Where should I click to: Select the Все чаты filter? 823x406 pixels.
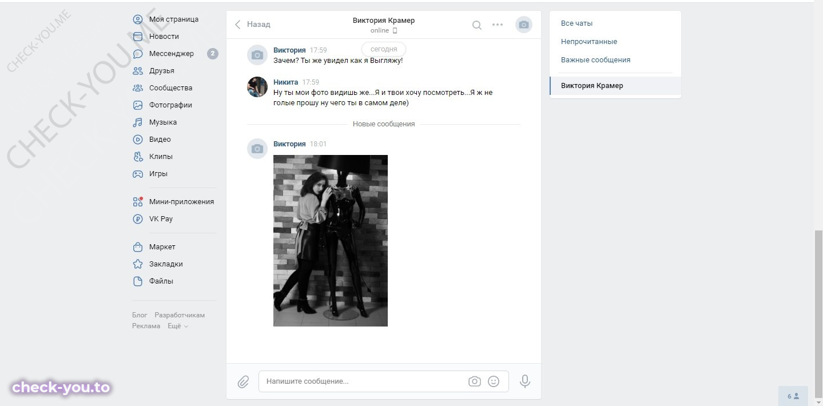click(577, 23)
